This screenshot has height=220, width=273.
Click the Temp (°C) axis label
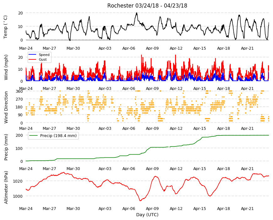6,27
